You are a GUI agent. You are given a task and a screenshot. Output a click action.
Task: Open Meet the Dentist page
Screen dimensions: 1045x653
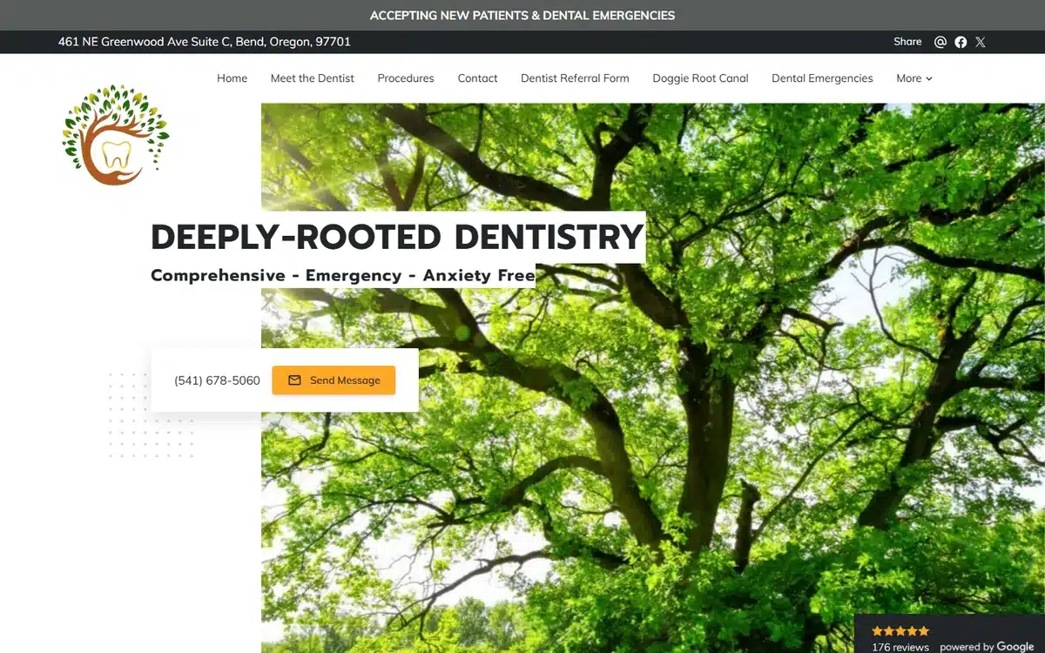tap(313, 78)
